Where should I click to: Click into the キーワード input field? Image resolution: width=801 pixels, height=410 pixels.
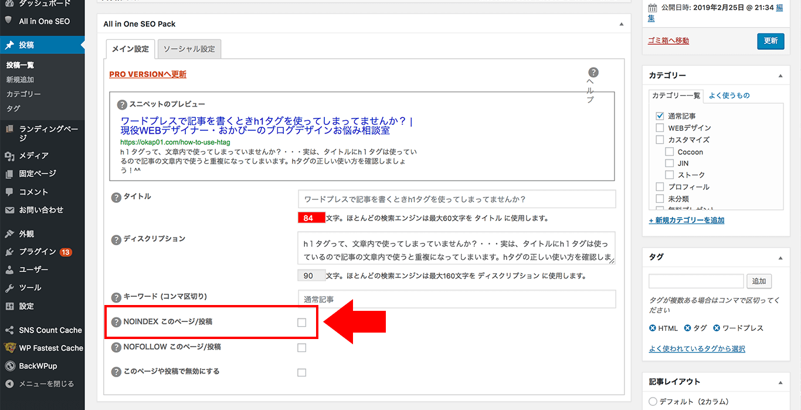click(x=457, y=299)
